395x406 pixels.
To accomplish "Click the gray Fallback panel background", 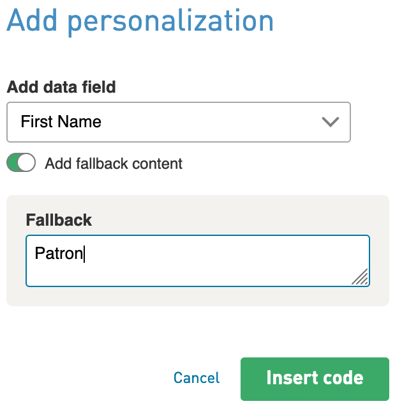I will coord(198,297).
